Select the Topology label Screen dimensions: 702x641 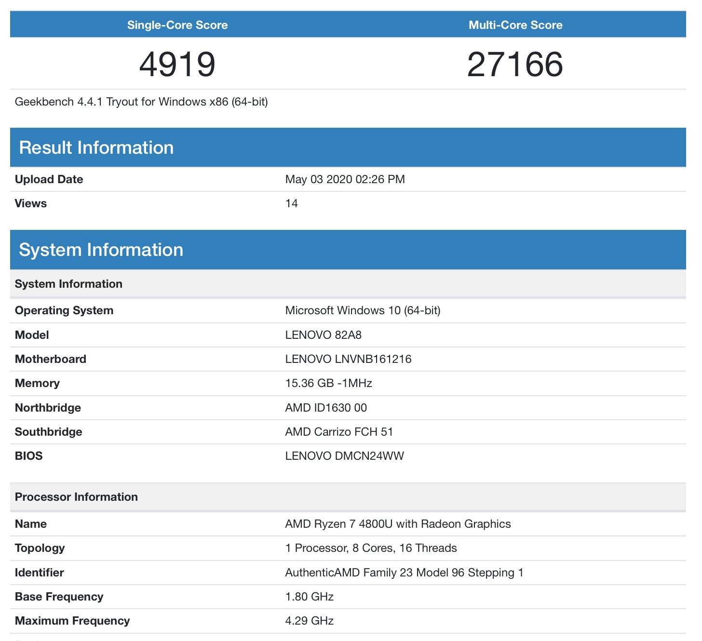tap(40, 548)
